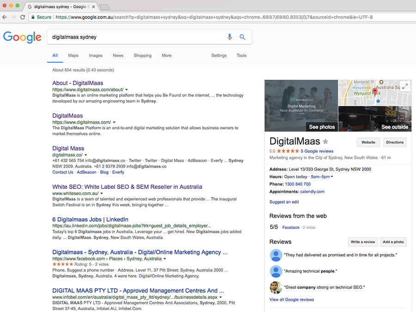Open the Facebook reviews from the web link
The height and width of the screenshot is (312, 416).
(291, 228)
